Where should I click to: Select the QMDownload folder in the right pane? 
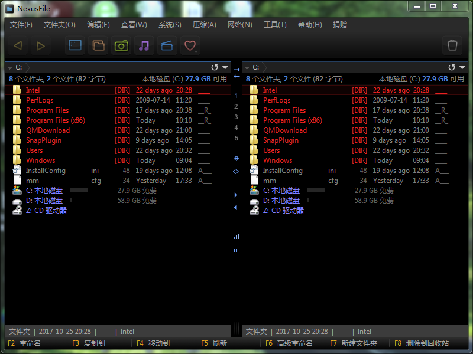coord(355,130)
